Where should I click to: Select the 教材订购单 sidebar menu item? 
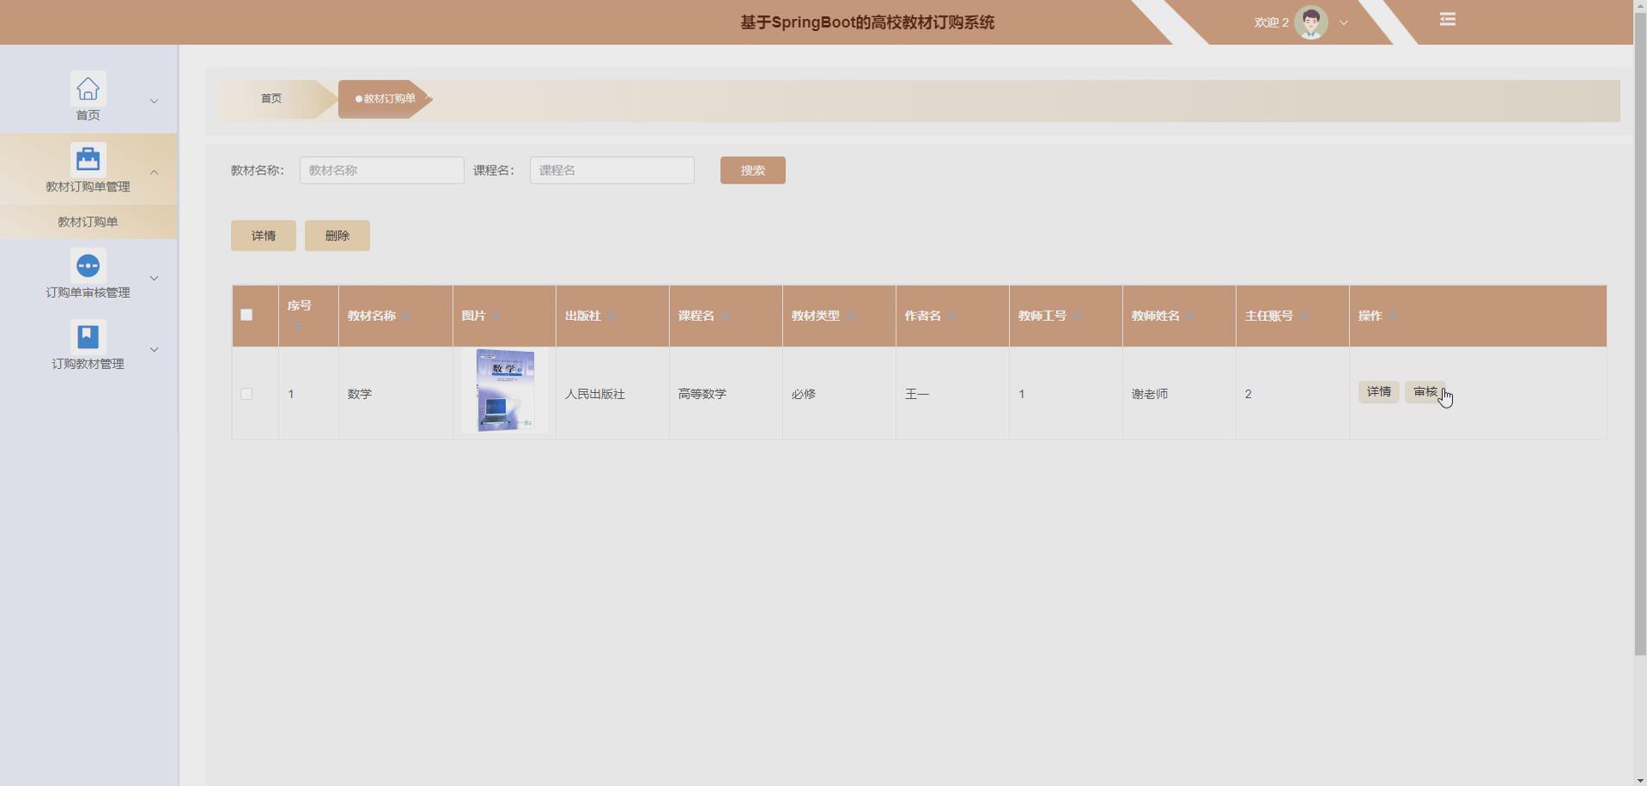coord(88,221)
